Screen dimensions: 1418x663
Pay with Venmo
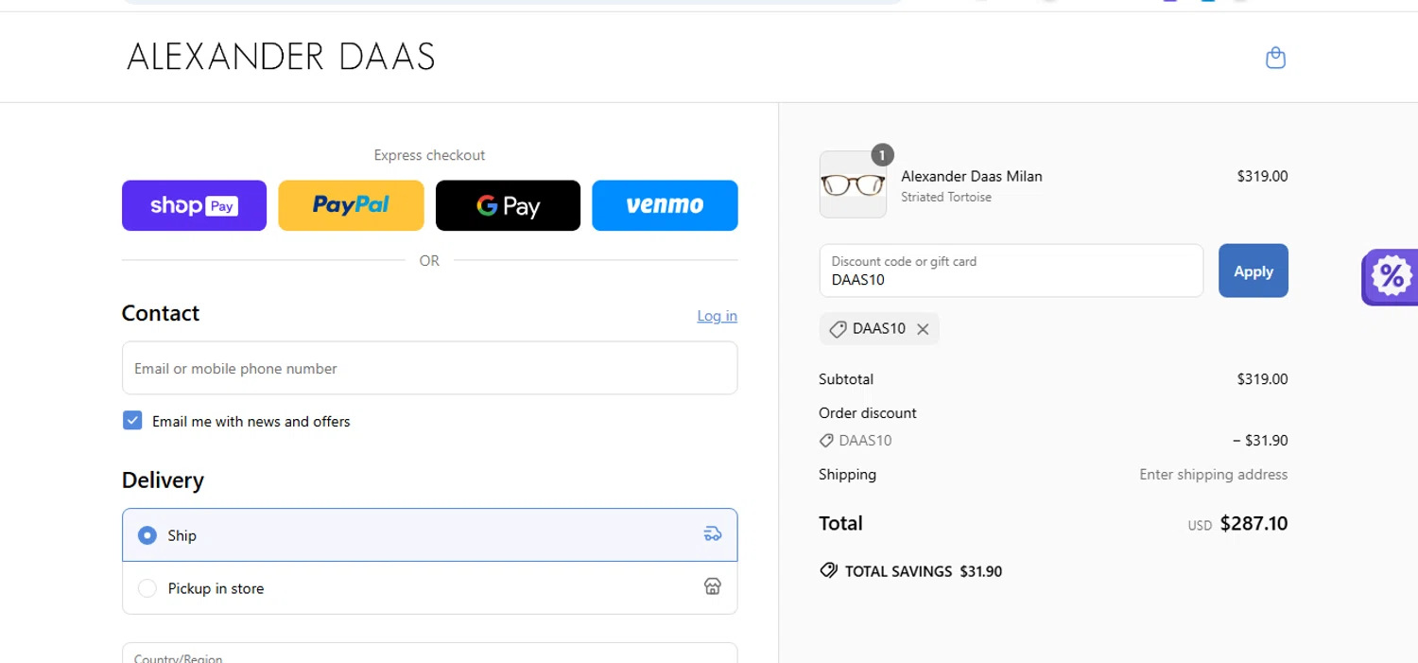[x=665, y=205]
